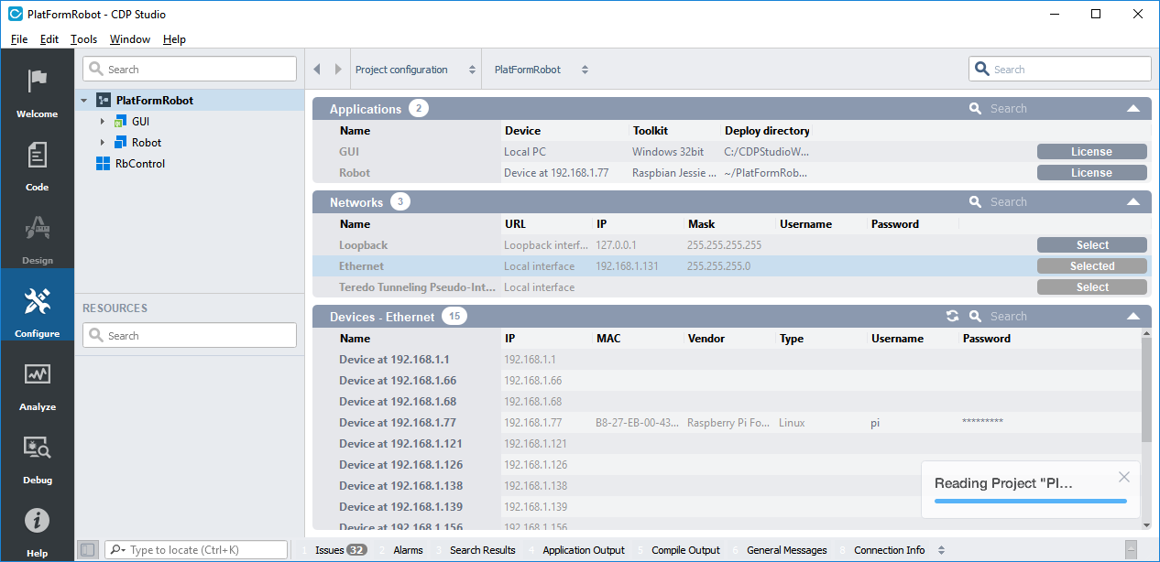Click the top-right main search field
The image size is (1160, 562).
click(x=1060, y=70)
